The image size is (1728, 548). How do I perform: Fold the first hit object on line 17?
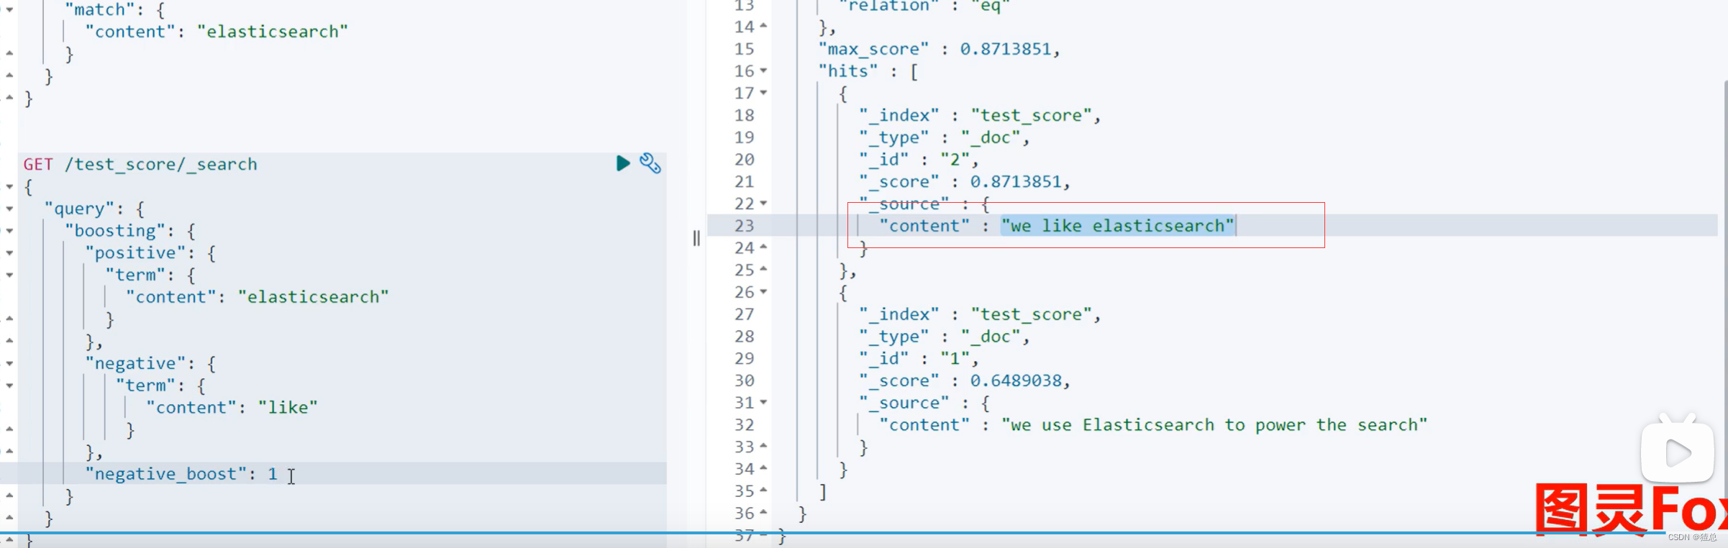pyautogui.click(x=763, y=93)
